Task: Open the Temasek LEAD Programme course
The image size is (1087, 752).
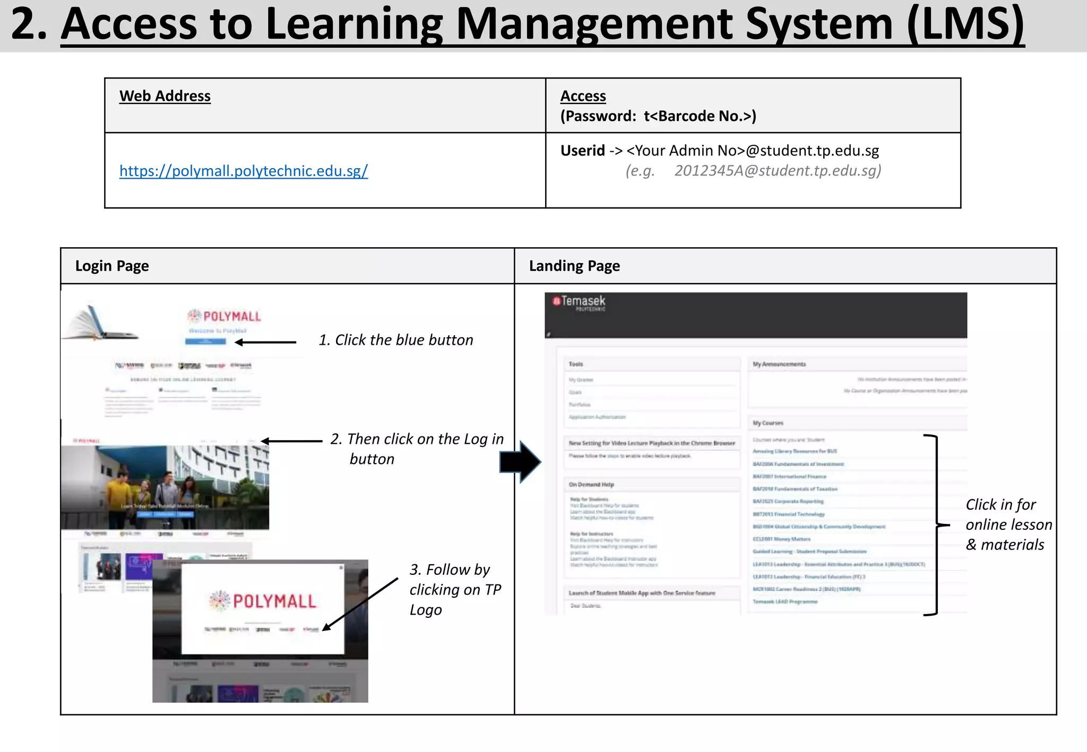Action: [x=785, y=602]
